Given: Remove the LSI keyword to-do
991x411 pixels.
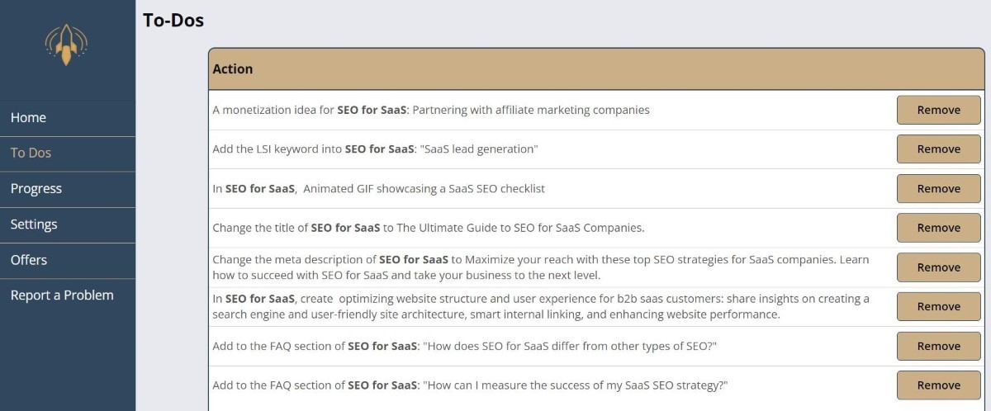Looking at the screenshot, I should (939, 149).
